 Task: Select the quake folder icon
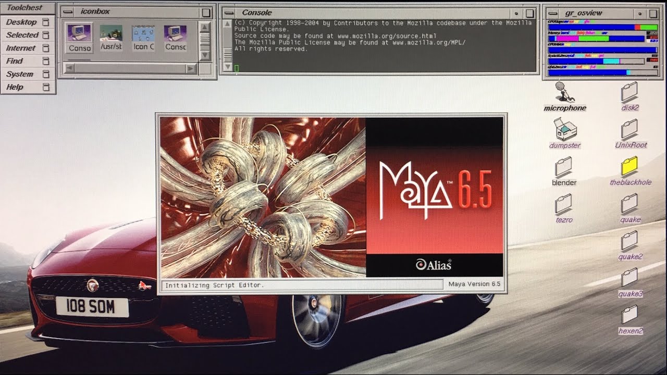pos(630,208)
